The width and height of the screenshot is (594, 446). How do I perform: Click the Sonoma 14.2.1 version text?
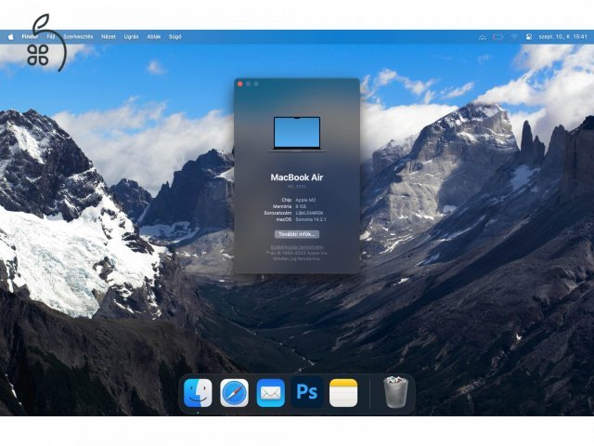pos(311,219)
